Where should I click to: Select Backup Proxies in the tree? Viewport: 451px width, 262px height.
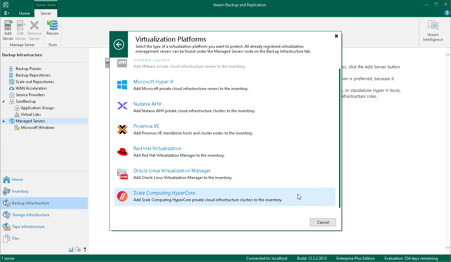click(28, 69)
